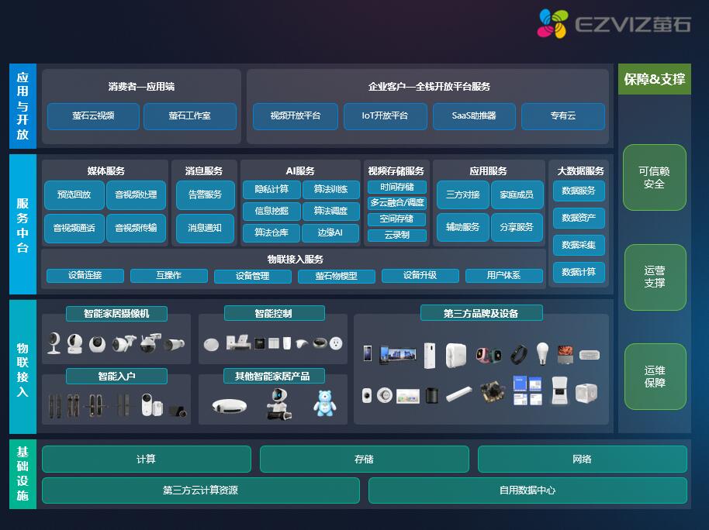Select the 基础设施 layer label
Viewport: 709px width, 530px height.
point(22,474)
